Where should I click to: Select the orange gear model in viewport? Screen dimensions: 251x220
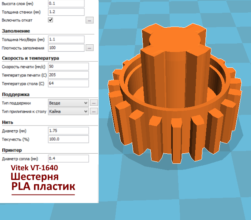click(175, 94)
